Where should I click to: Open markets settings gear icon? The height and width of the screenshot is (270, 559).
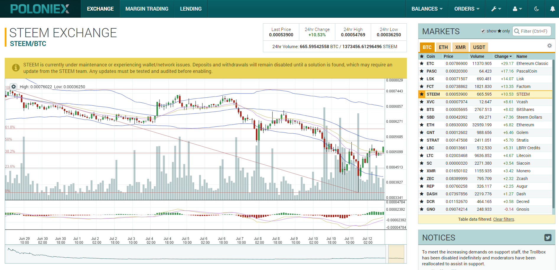tap(550, 46)
